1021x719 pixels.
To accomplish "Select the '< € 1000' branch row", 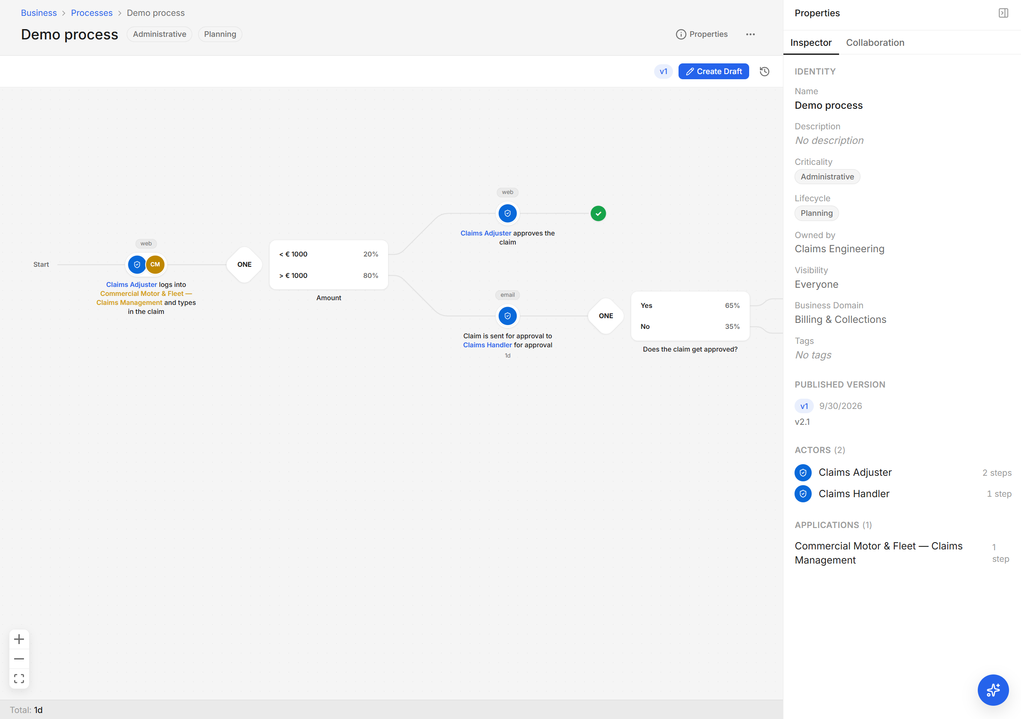I will 329,254.
